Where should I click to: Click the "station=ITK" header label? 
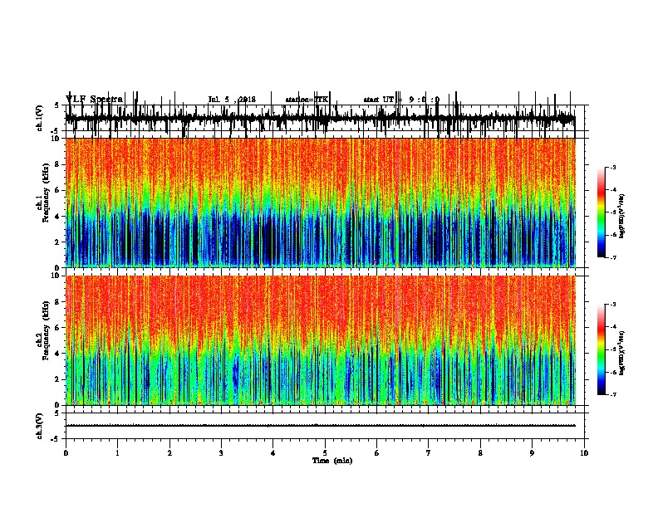[307, 100]
